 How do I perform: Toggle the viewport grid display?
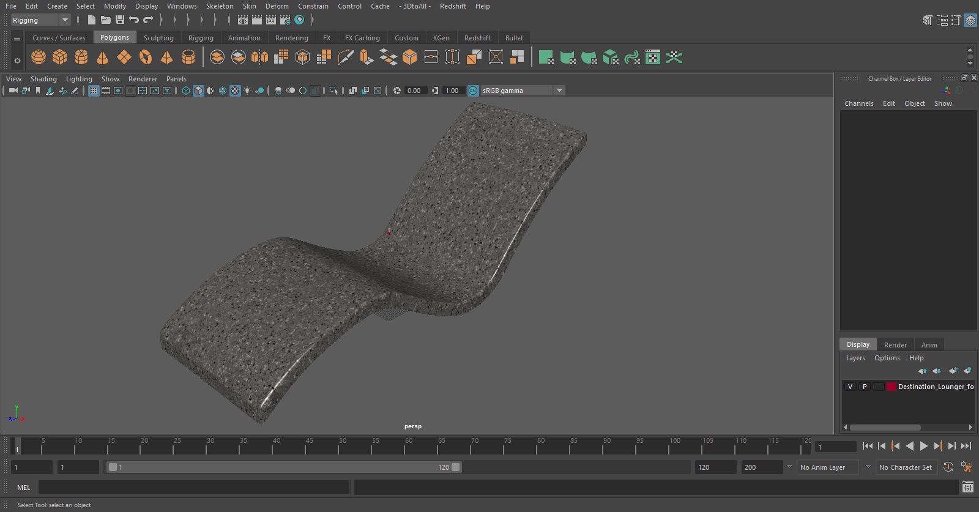pyautogui.click(x=94, y=91)
